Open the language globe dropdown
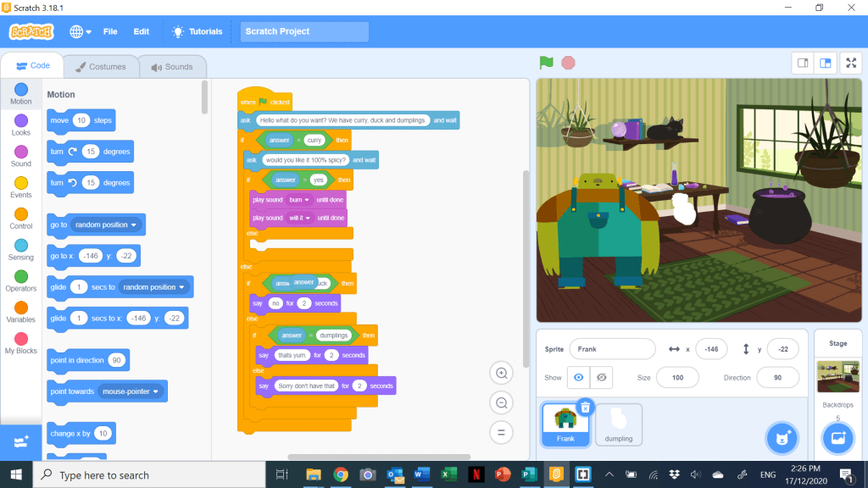 (x=81, y=31)
